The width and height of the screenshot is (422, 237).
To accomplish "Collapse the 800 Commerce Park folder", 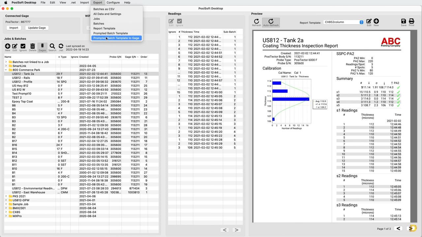I will [x=6, y=70].
